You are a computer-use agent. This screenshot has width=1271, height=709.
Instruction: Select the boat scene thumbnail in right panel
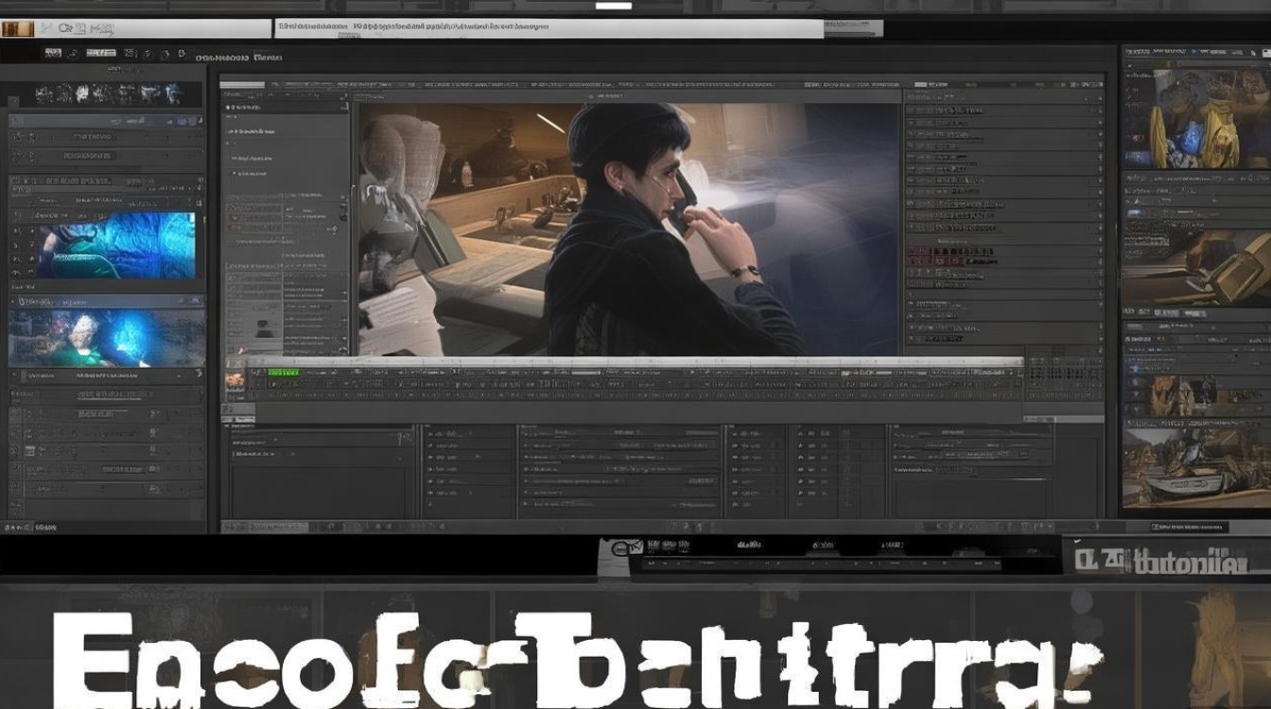click(1196, 470)
